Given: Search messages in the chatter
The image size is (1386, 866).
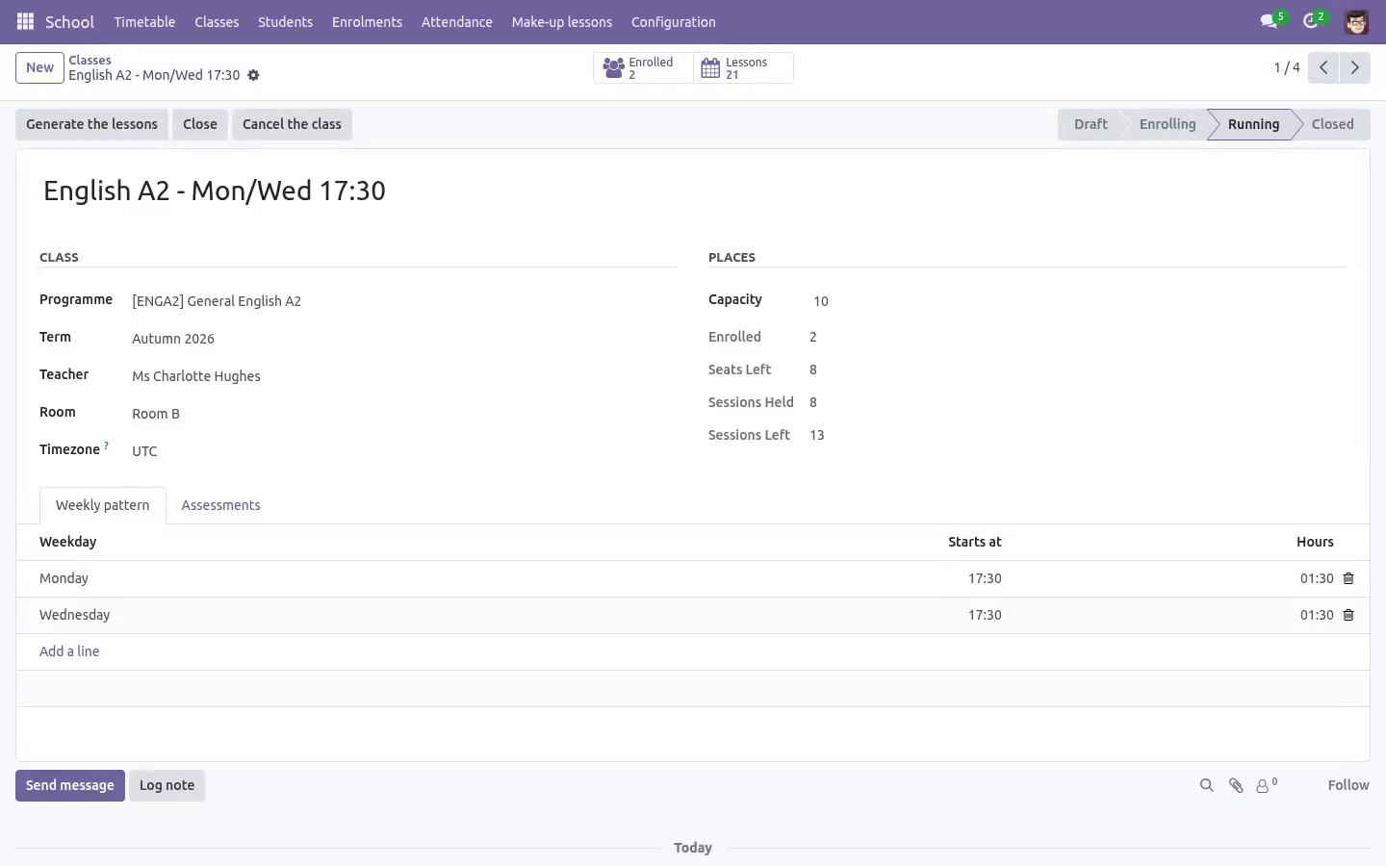Looking at the screenshot, I should [1206, 785].
